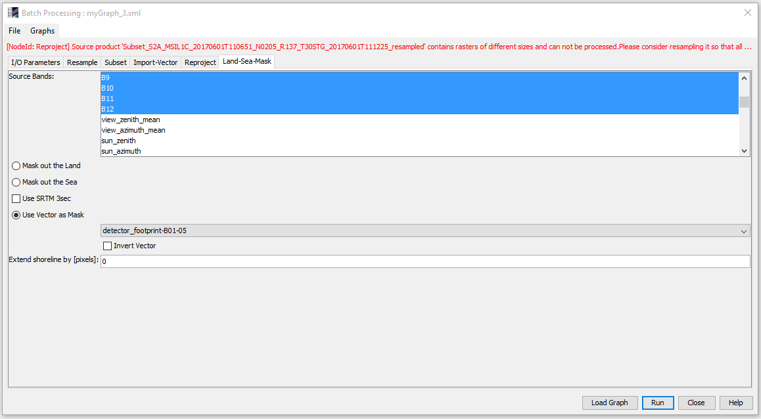Image resolution: width=761 pixels, height=419 pixels.
Task: Open the File menu
Action: click(14, 31)
